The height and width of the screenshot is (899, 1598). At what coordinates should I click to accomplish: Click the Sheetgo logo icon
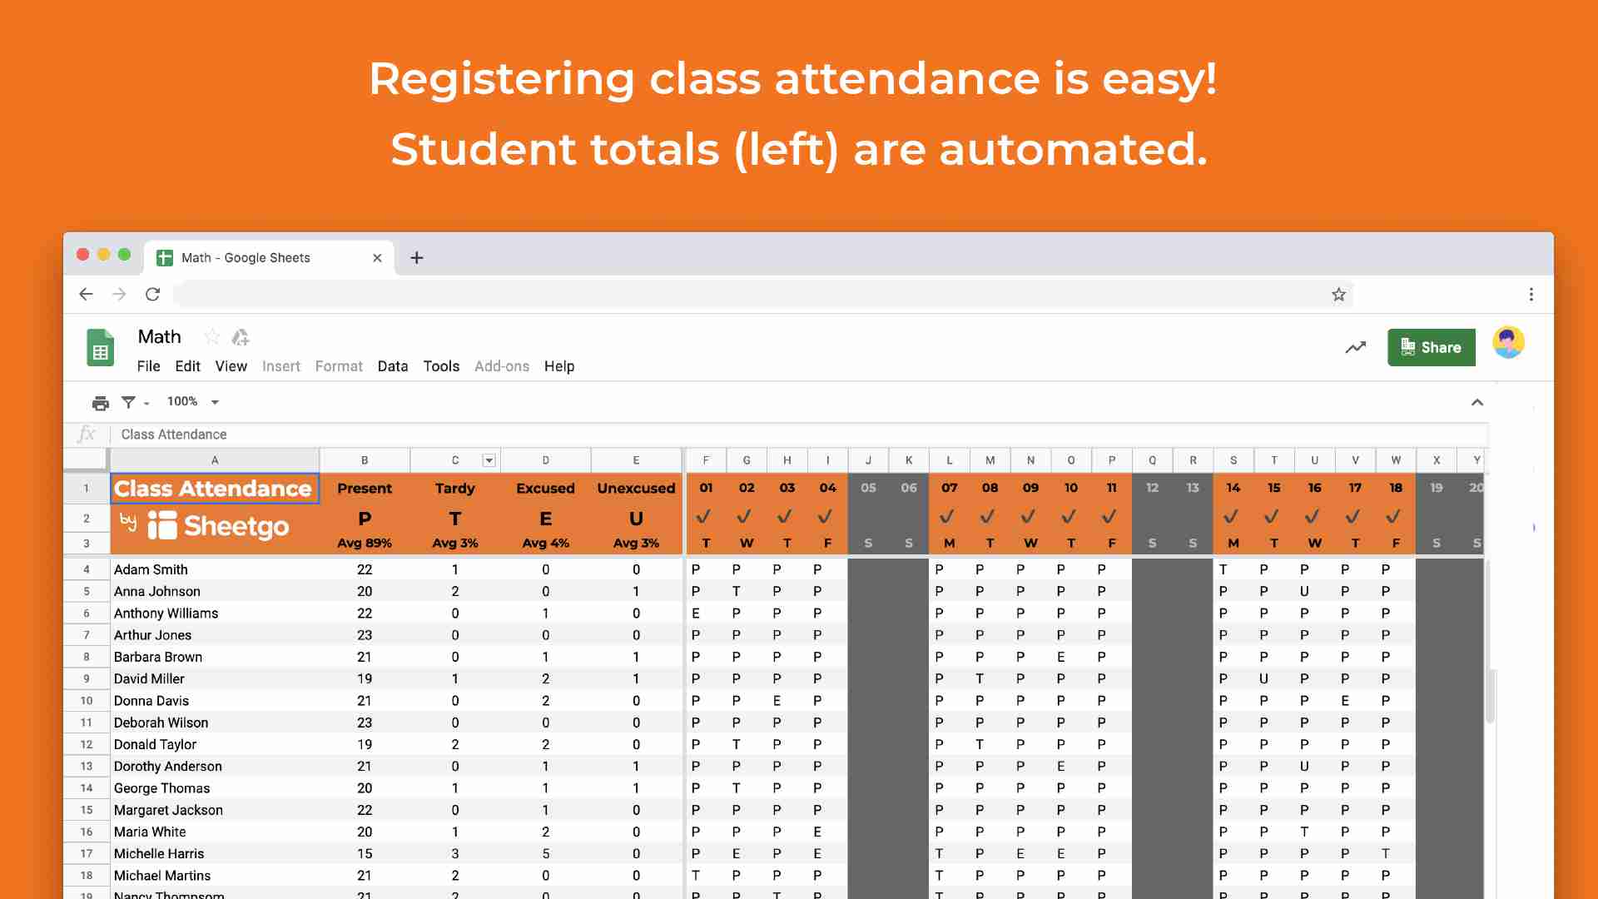[162, 526]
